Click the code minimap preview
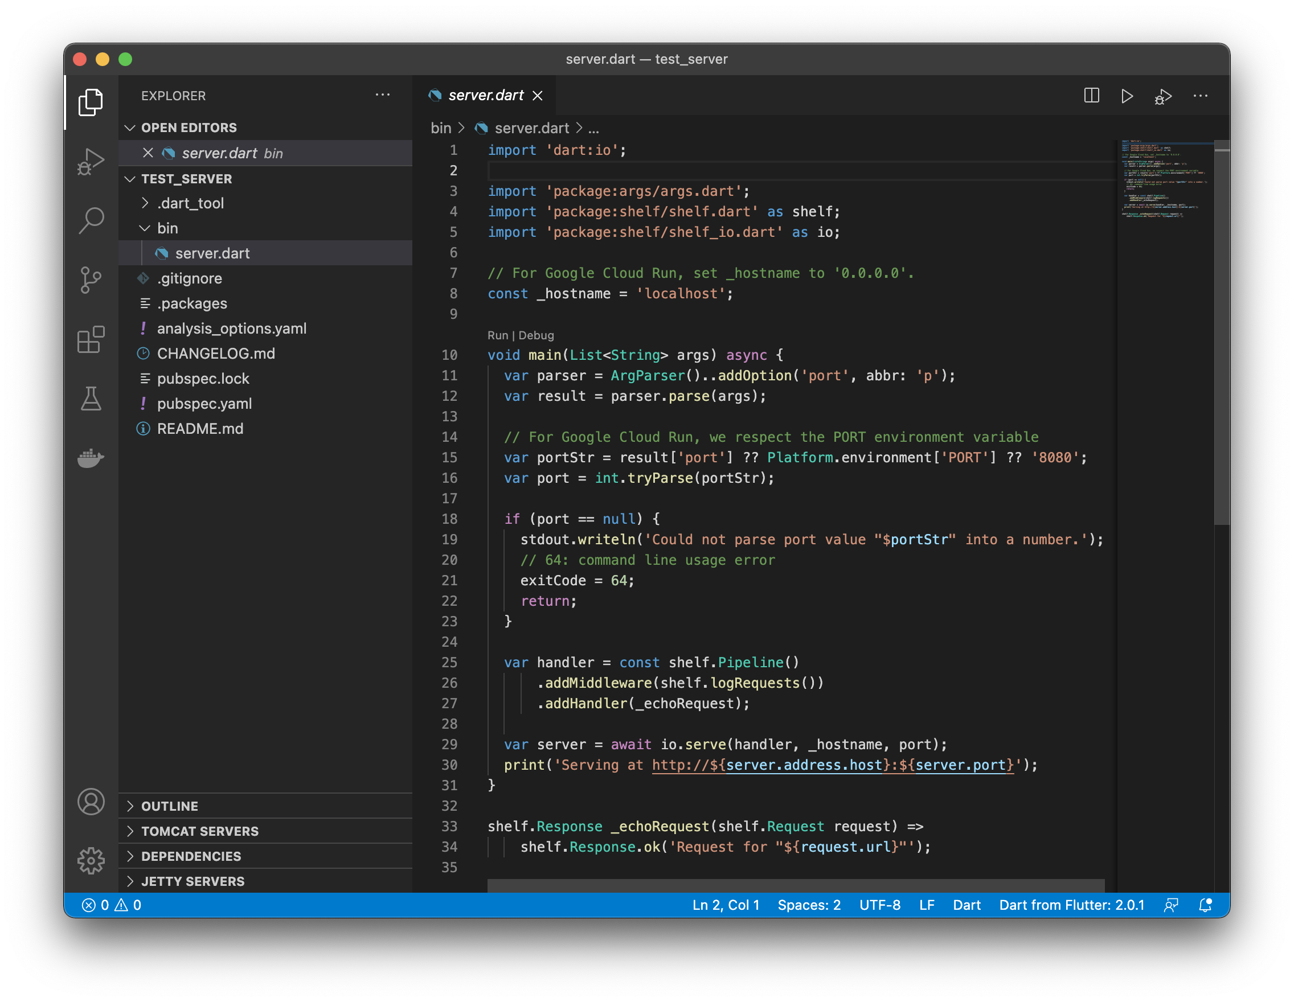Viewport: 1294px width, 1002px height. (1164, 179)
